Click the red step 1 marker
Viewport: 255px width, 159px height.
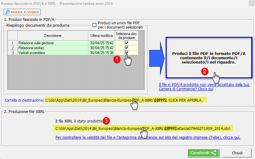tap(116, 60)
